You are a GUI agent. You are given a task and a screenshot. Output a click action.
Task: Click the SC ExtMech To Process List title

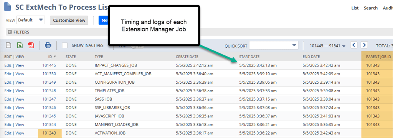click(62, 7)
